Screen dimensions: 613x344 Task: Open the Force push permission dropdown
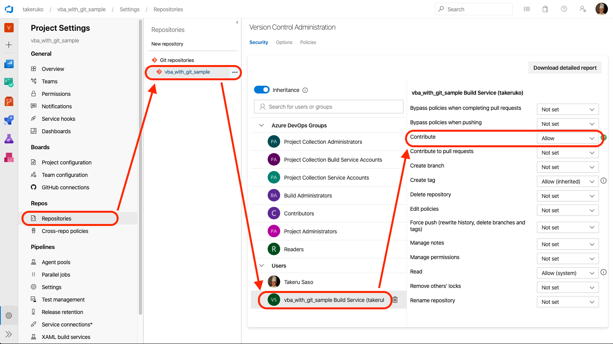pos(568,228)
